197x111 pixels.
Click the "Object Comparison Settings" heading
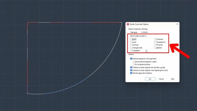[x=138, y=29]
